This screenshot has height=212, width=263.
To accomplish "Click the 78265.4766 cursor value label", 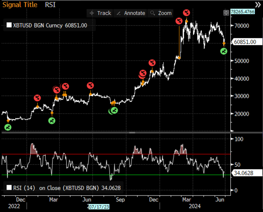I will click(x=243, y=12).
